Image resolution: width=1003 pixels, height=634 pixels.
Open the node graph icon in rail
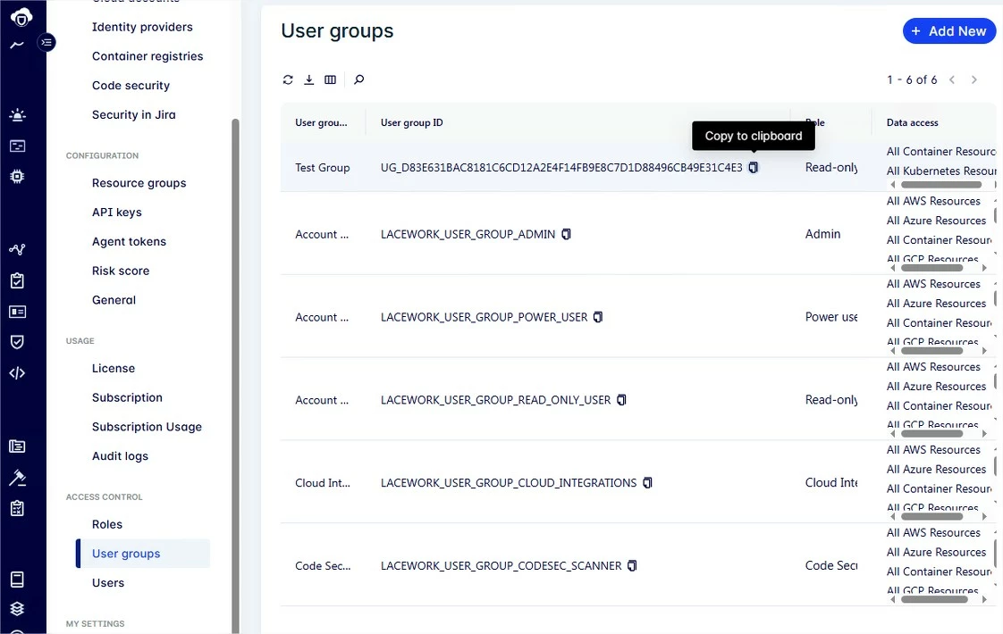coord(17,249)
